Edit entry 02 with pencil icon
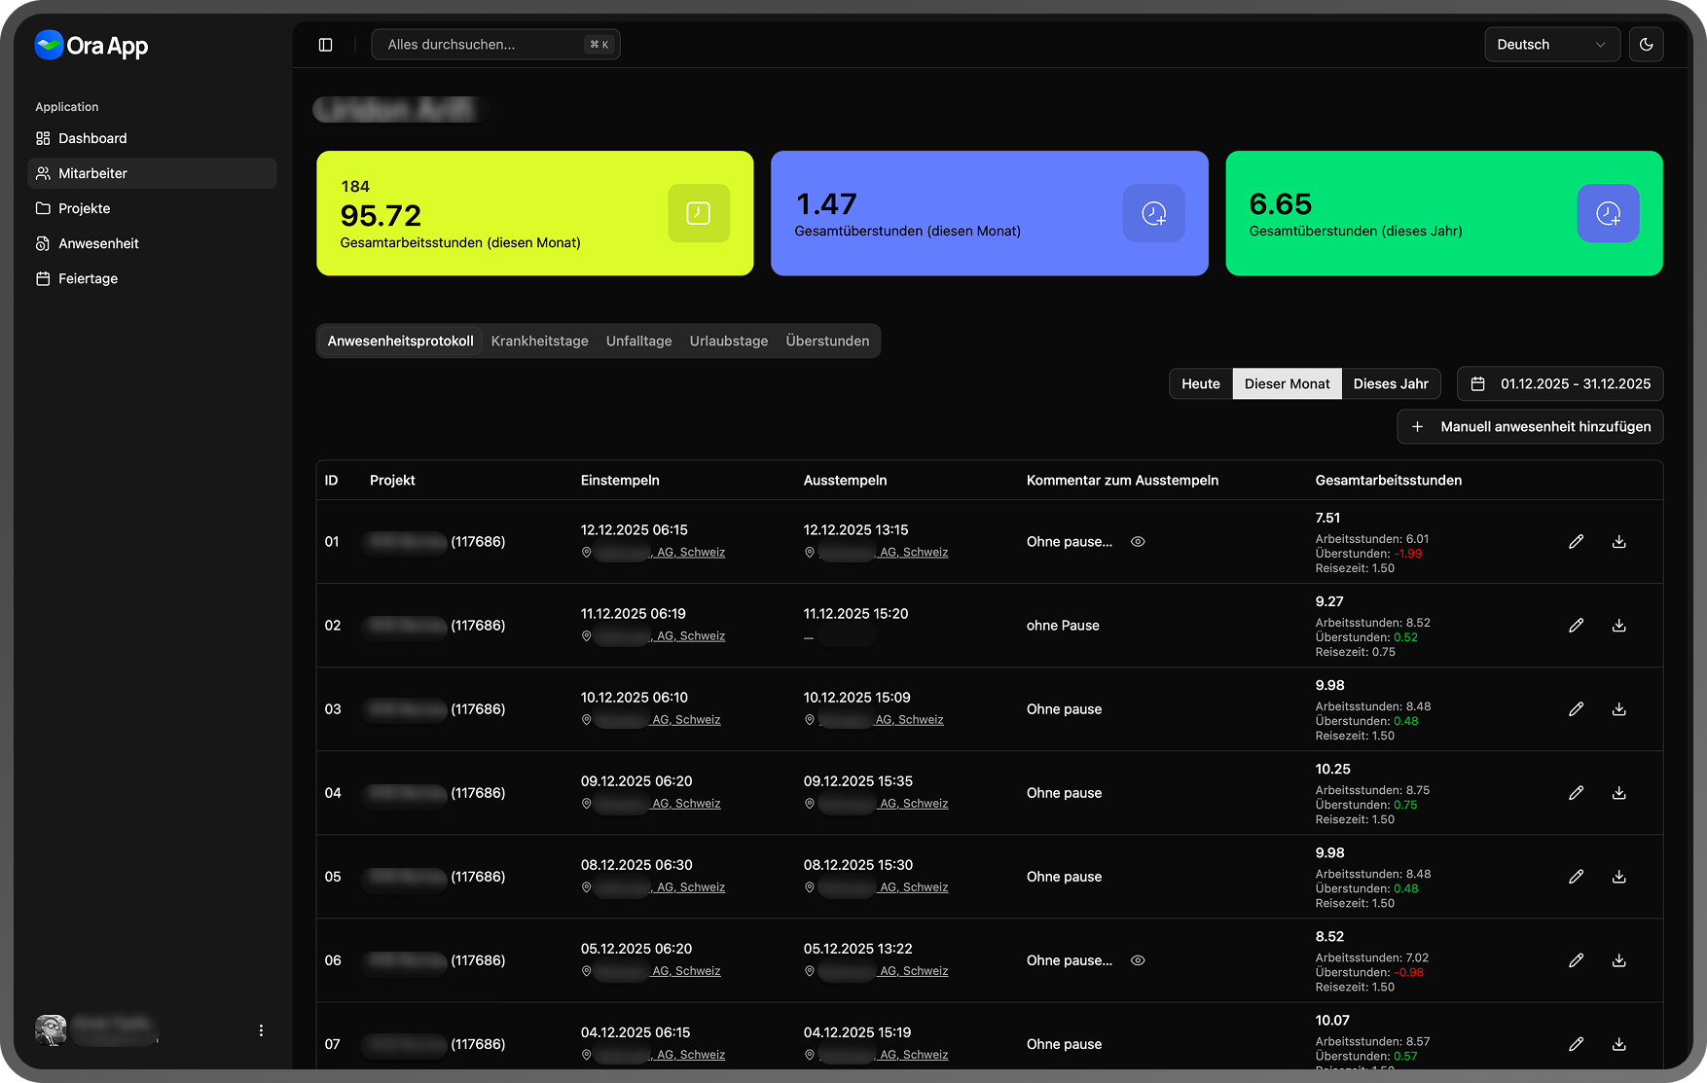This screenshot has width=1707, height=1083. pyautogui.click(x=1576, y=626)
